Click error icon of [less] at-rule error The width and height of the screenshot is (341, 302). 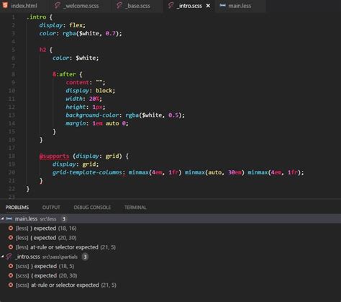(11, 247)
